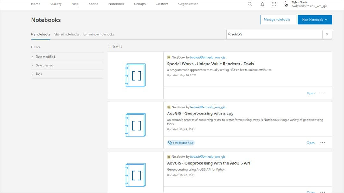The height and width of the screenshot is (193, 344).
Task: Click Tyler Davis's profile avatar
Action: (286, 4)
